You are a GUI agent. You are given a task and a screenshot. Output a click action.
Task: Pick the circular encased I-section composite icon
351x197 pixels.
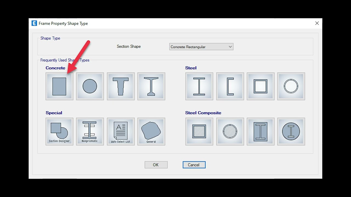click(291, 131)
